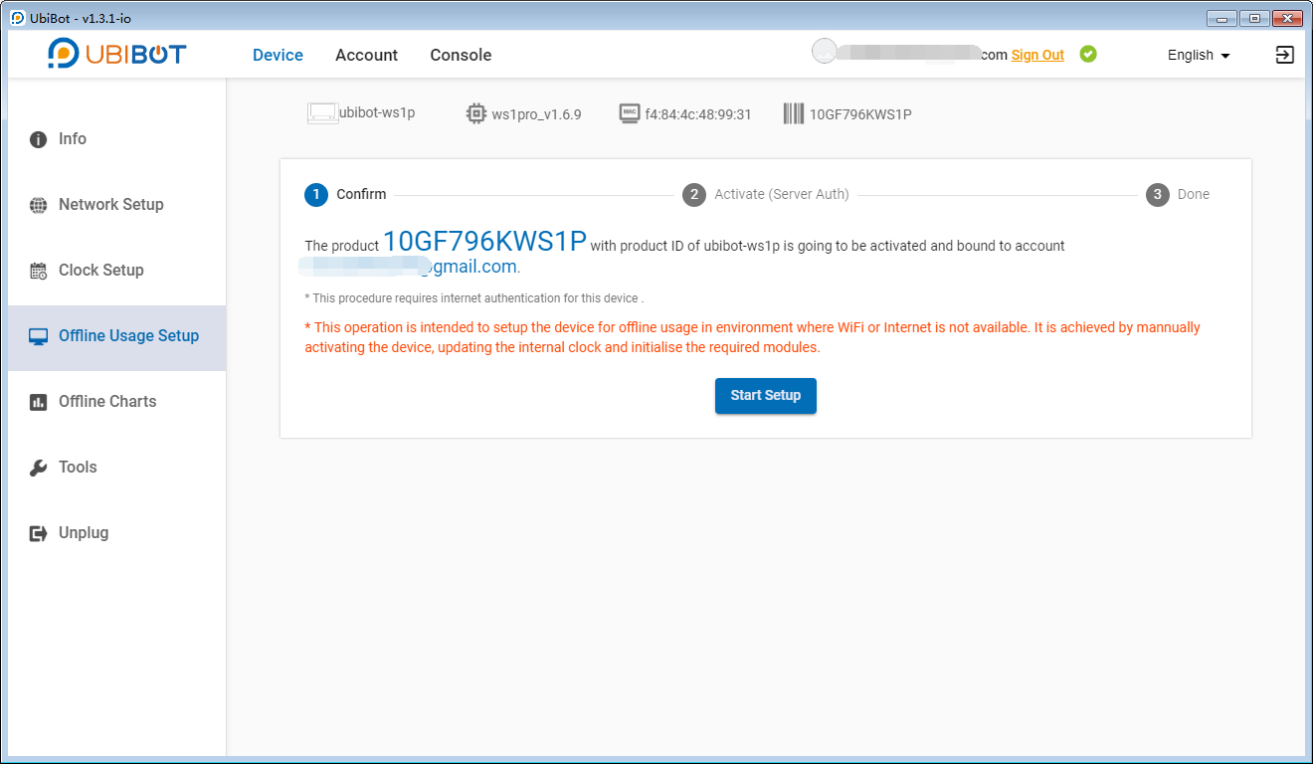
Task: Click the Sign Out link
Action: pos(1037,55)
